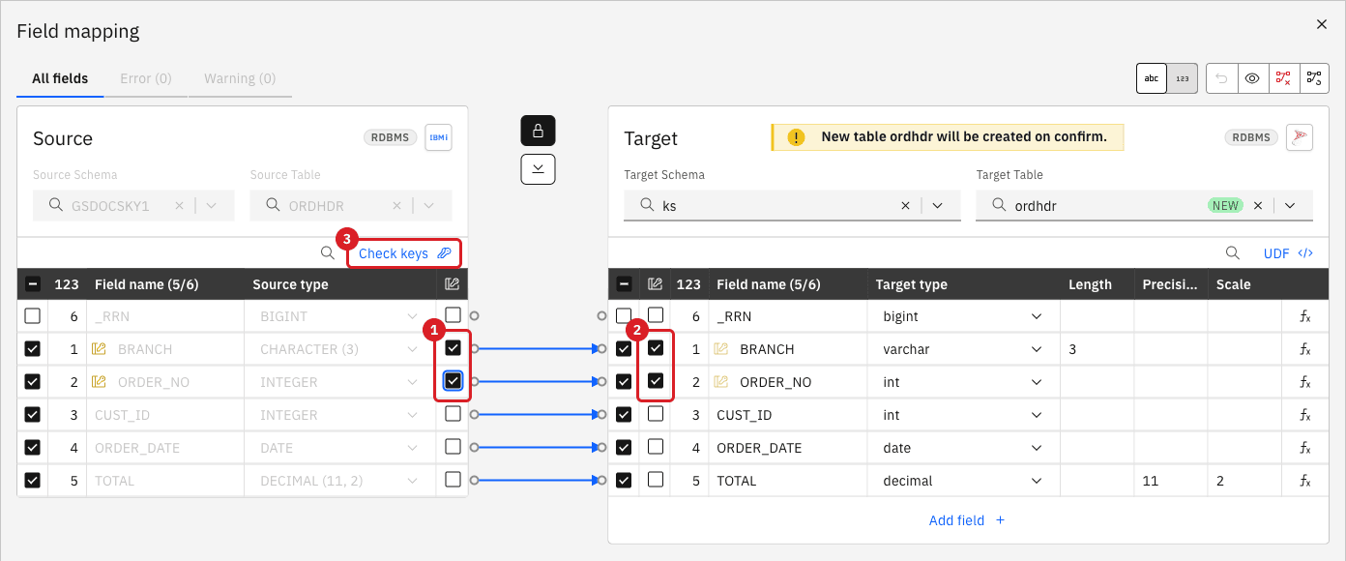Screen dimensions: 1346x561
Task: Click the target table search magnifier icon
Action: pos(1233,253)
